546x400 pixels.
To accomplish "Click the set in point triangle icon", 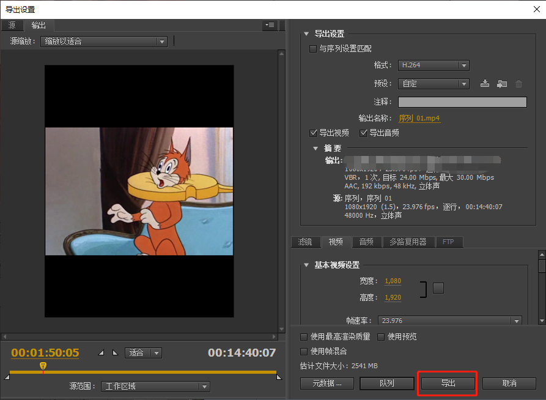I will (101, 353).
